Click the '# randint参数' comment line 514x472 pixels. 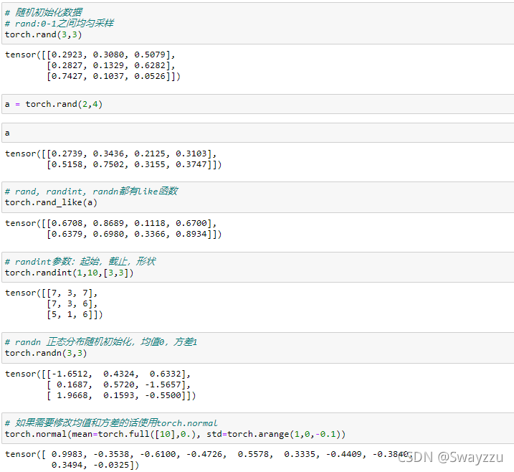(x=80, y=262)
